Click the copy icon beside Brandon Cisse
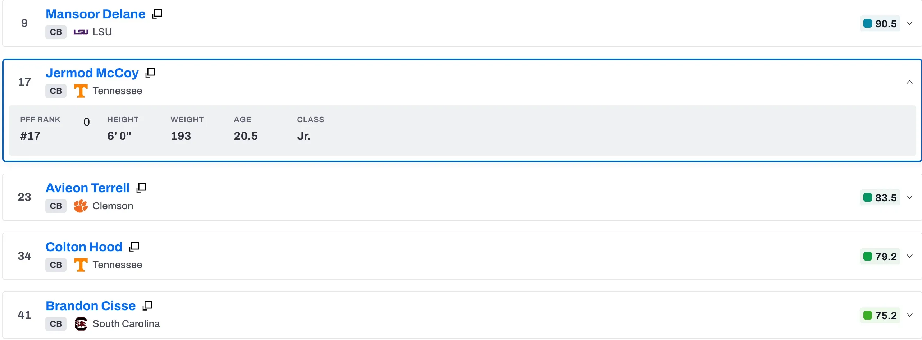The height and width of the screenshot is (340, 922). click(x=147, y=305)
